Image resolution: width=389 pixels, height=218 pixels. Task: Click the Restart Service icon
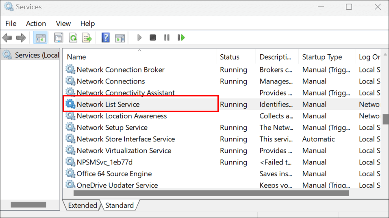pyautogui.click(x=181, y=38)
